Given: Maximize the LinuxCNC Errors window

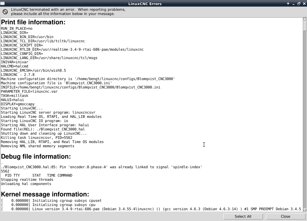Looking at the screenshot, I should (299, 4).
